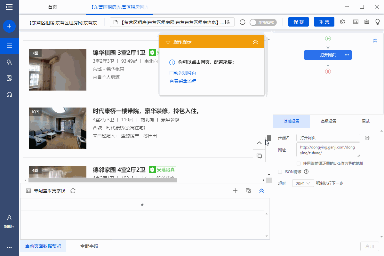Screen dimensions: 384x256
Task: Check 使用当前循环里的URL作为导航地址 option
Action: [299, 164]
